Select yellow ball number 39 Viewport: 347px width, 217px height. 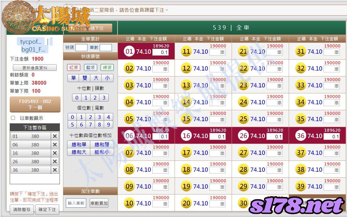tap(301, 186)
